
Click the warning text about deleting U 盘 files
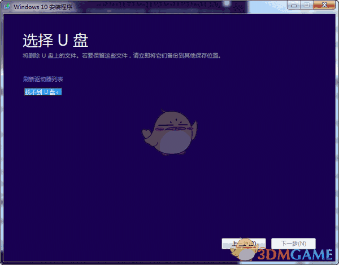point(122,56)
